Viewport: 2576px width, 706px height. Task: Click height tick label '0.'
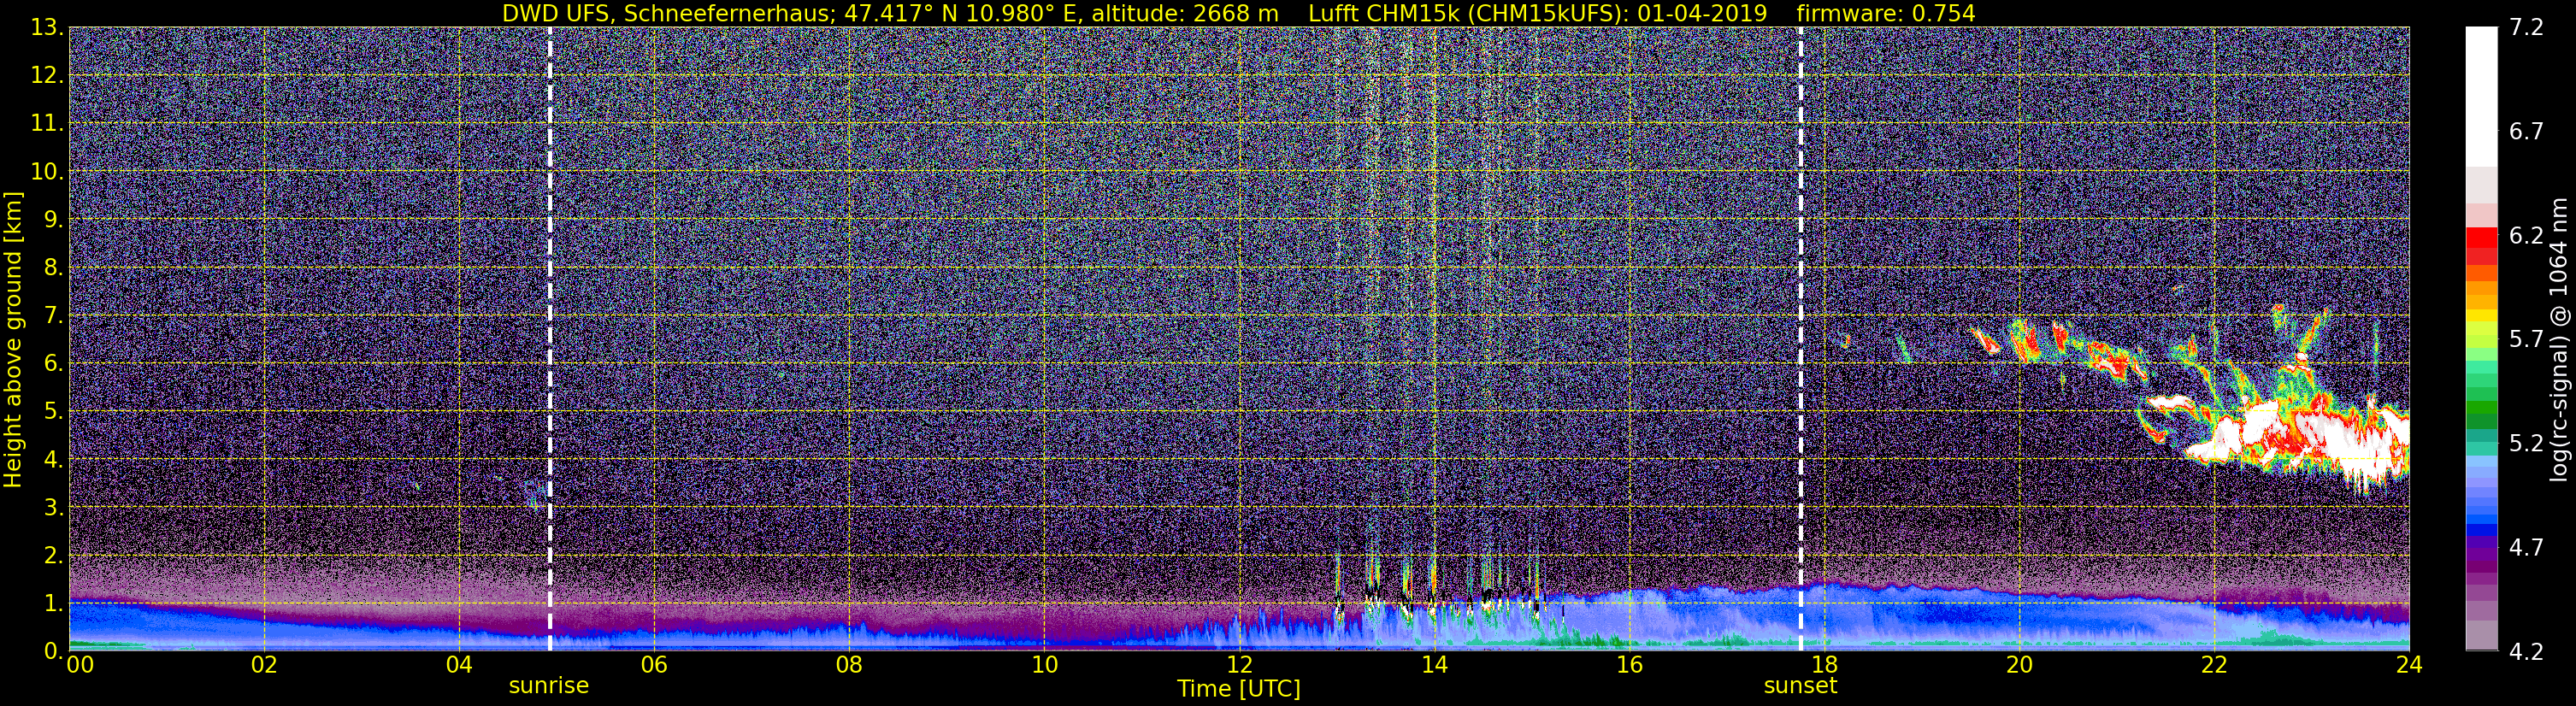coord(53,650)
